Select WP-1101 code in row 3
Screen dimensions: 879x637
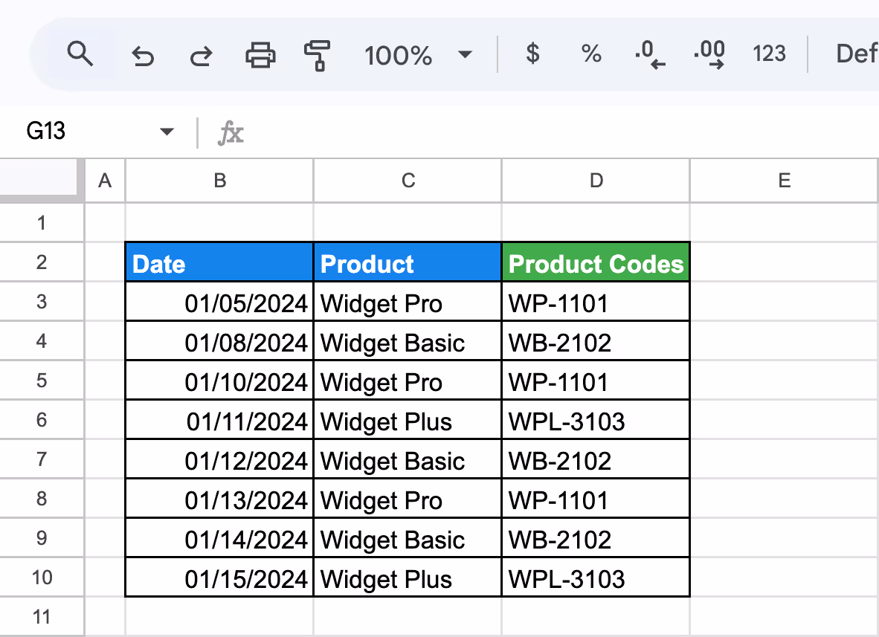point(596,302)
